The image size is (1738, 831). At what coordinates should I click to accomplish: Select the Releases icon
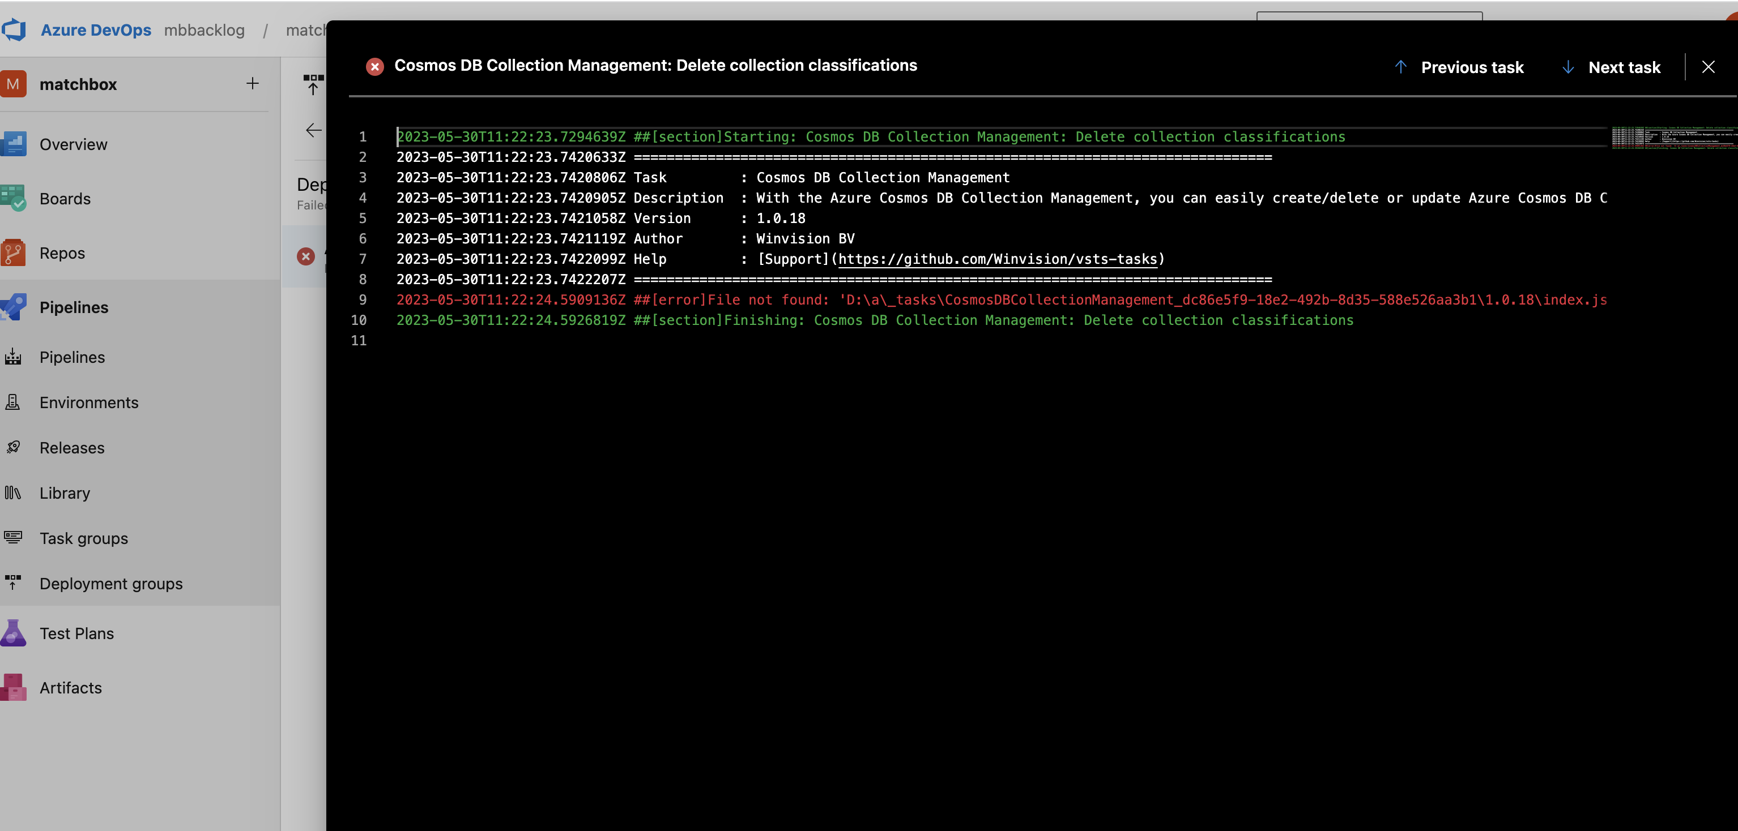point(14,448)
